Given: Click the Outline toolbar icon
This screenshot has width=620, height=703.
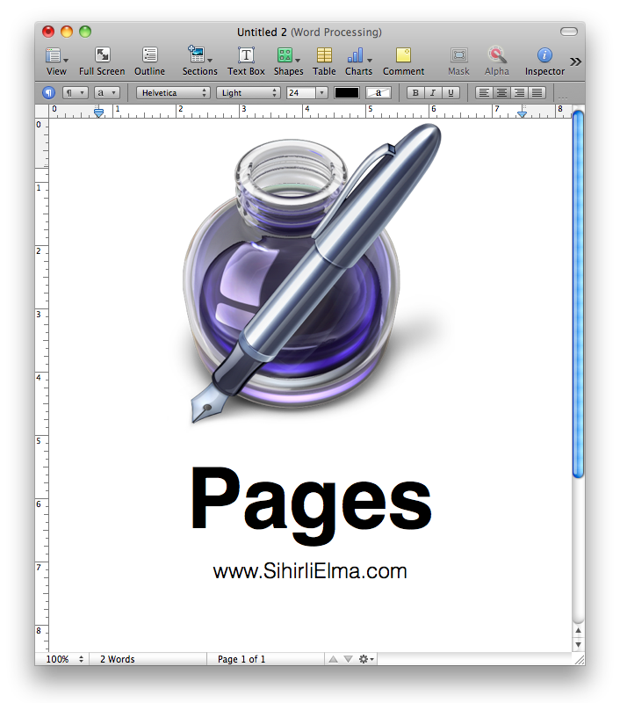Looking at the screenshot, I should [x=149, y=55].
